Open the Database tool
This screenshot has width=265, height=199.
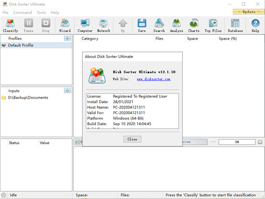click(235, 25)
